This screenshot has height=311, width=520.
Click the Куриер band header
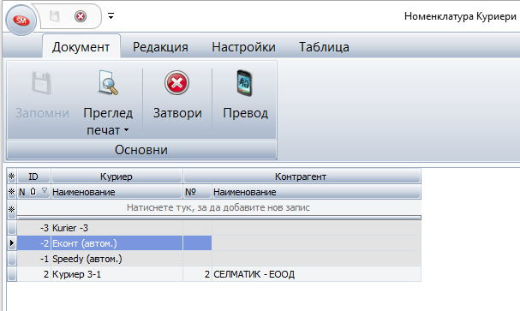pyautogui.click(x=117, y=176)
